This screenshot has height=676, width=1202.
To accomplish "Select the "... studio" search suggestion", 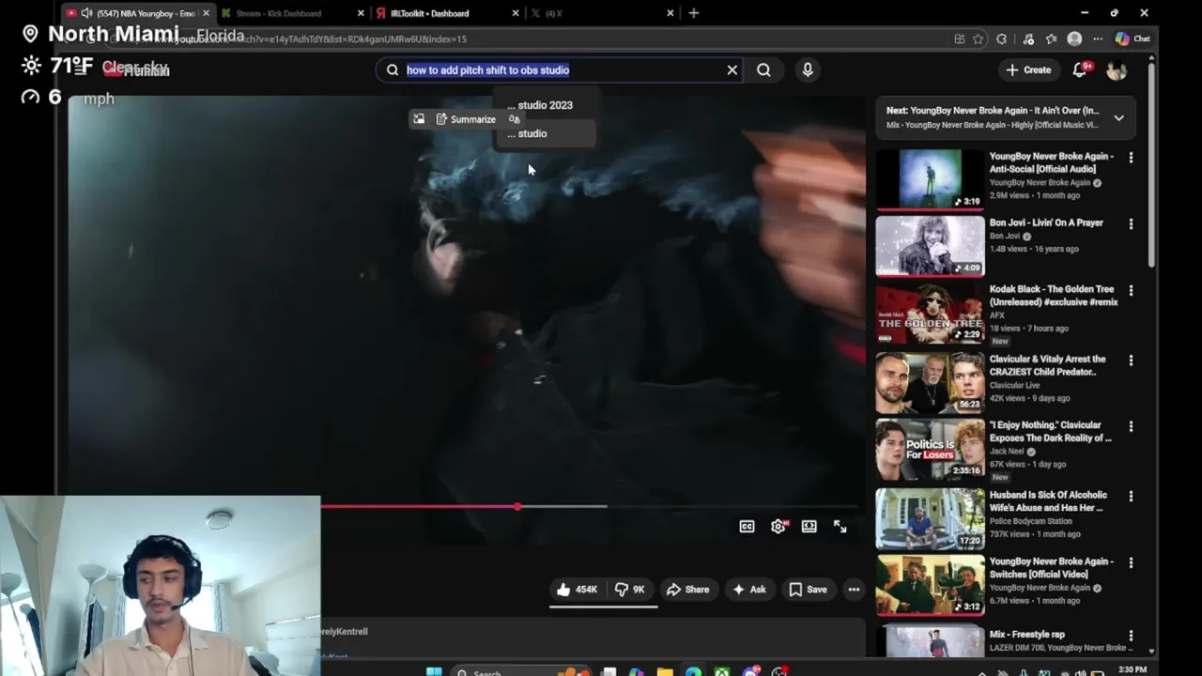I will [545, 133].
